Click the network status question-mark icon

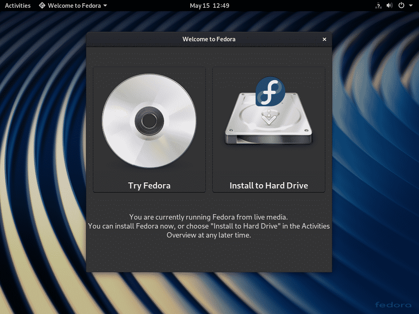[378, 6]
